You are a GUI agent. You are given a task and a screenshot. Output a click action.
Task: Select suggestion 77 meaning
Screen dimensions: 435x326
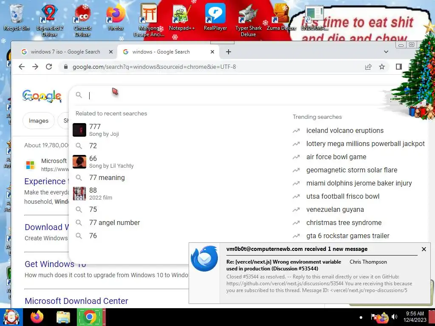178,178
